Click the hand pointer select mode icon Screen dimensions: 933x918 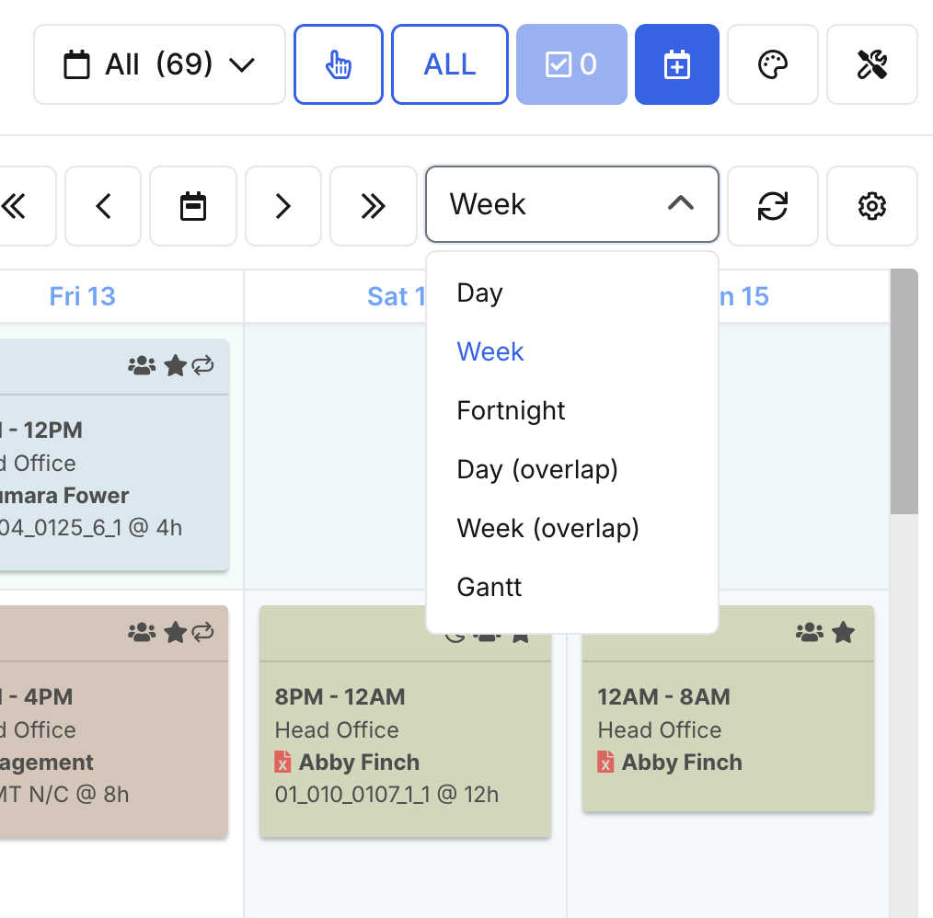click(339, 64)
